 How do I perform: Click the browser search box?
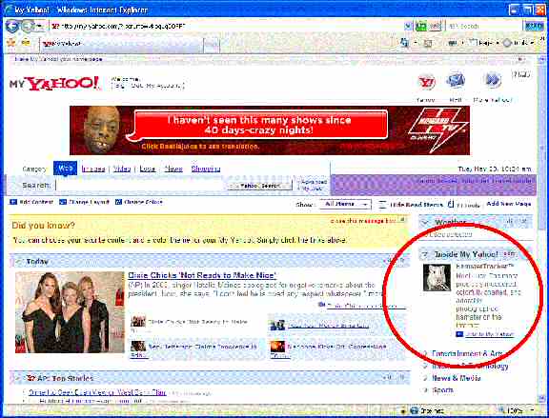(484, 27)
